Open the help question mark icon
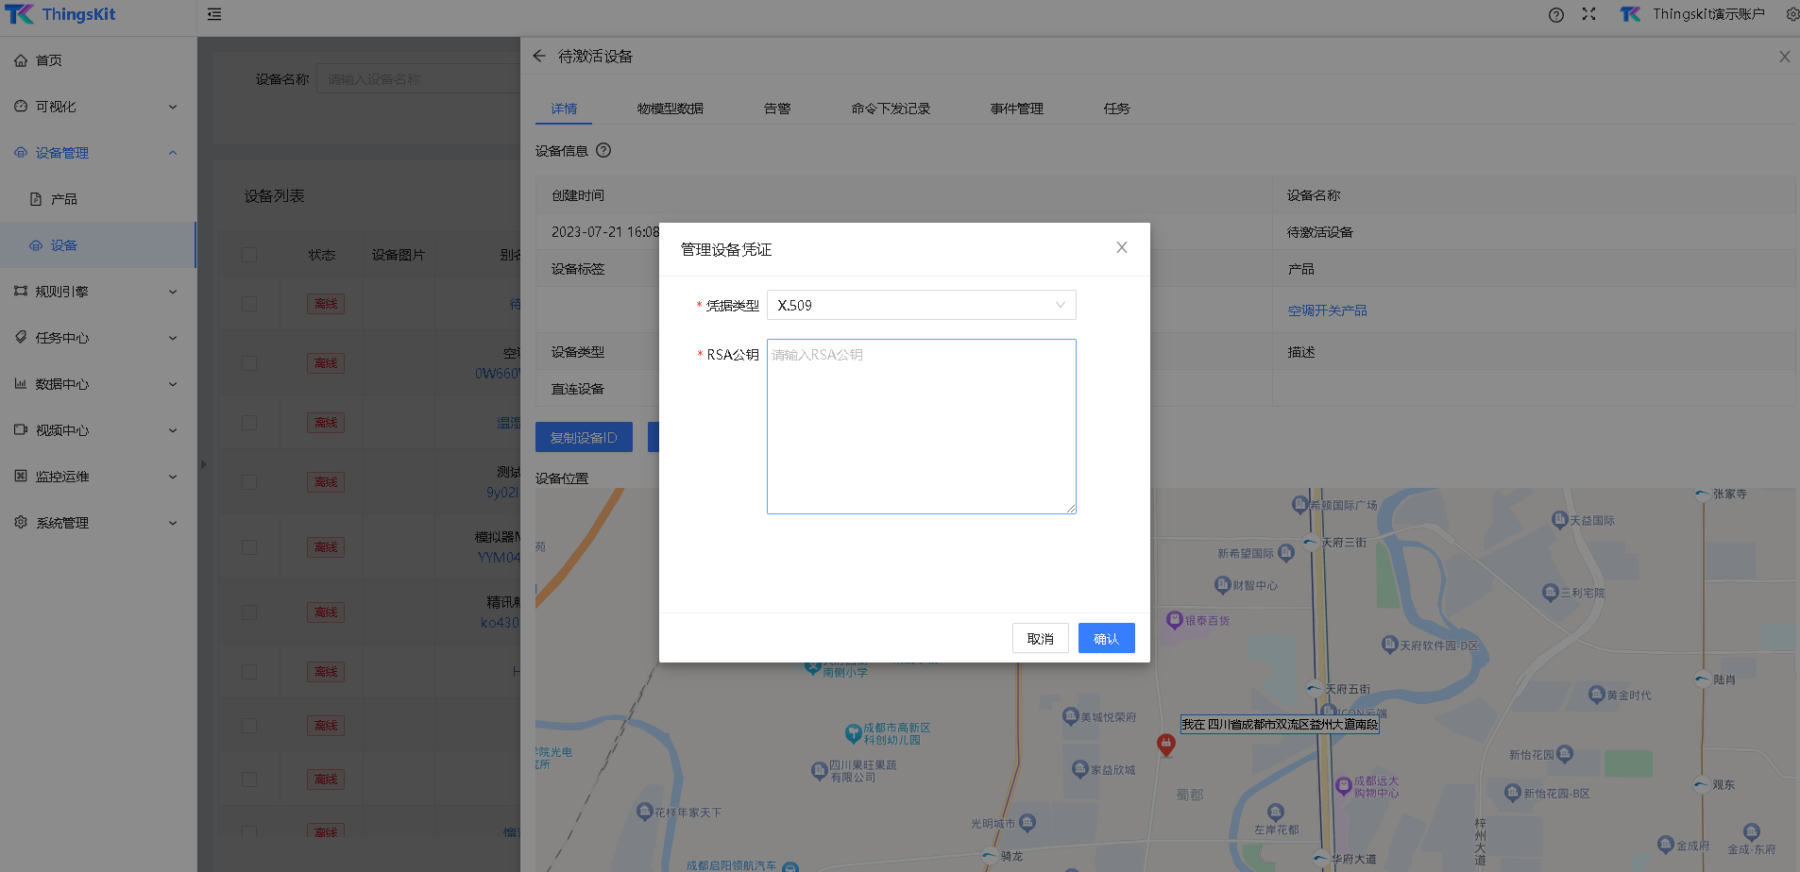 coord(1555,14)
